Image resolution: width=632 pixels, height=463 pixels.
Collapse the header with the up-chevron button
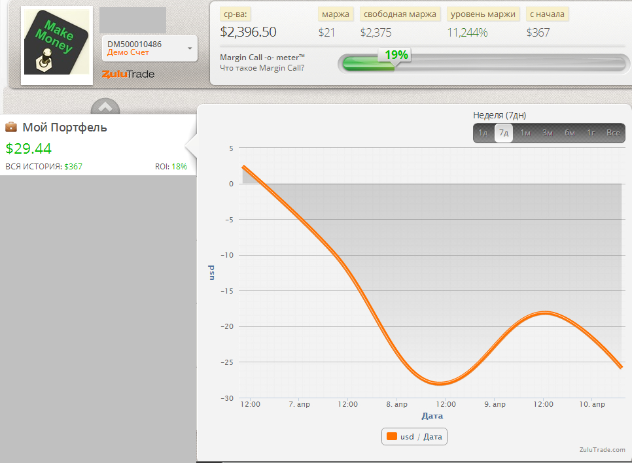click(105, 107)
